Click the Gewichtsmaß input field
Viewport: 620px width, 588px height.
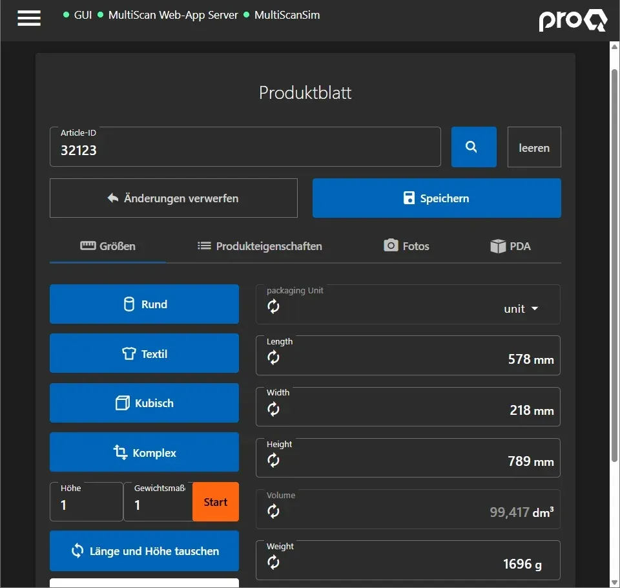[x=158, y=502]
